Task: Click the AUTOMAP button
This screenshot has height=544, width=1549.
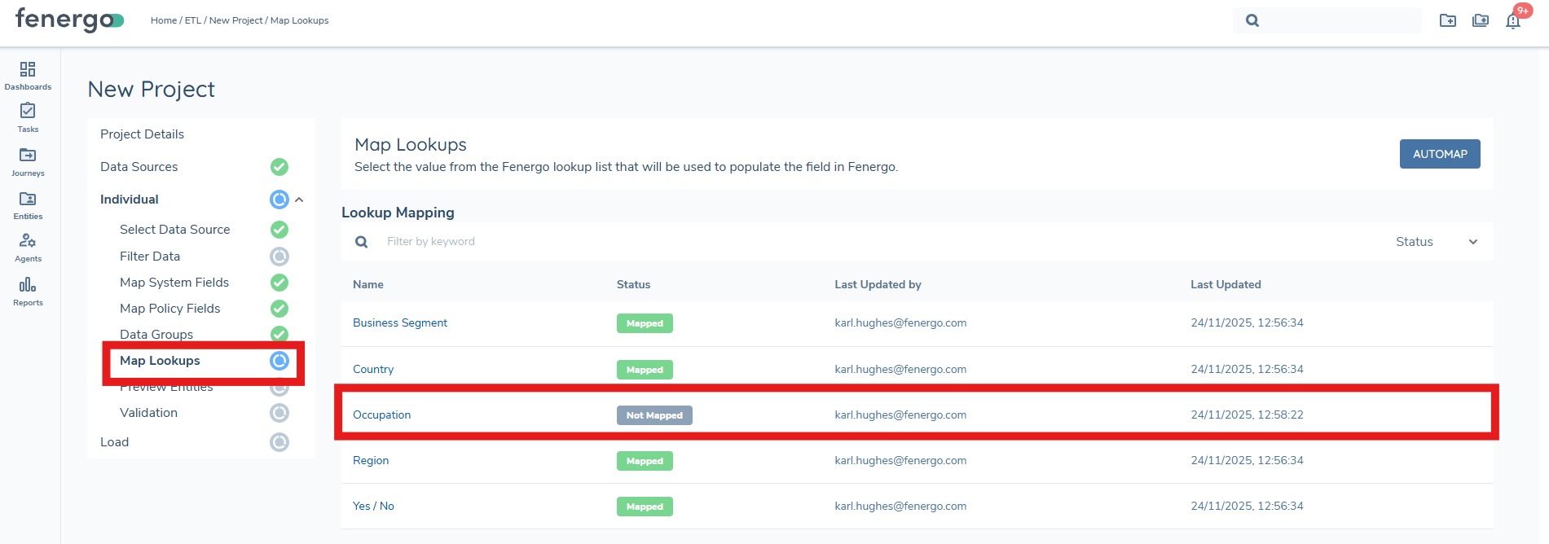Action: [1439, 154]
